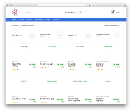Click the cart total 0,00 € link
132x112 pixels.
117,12
